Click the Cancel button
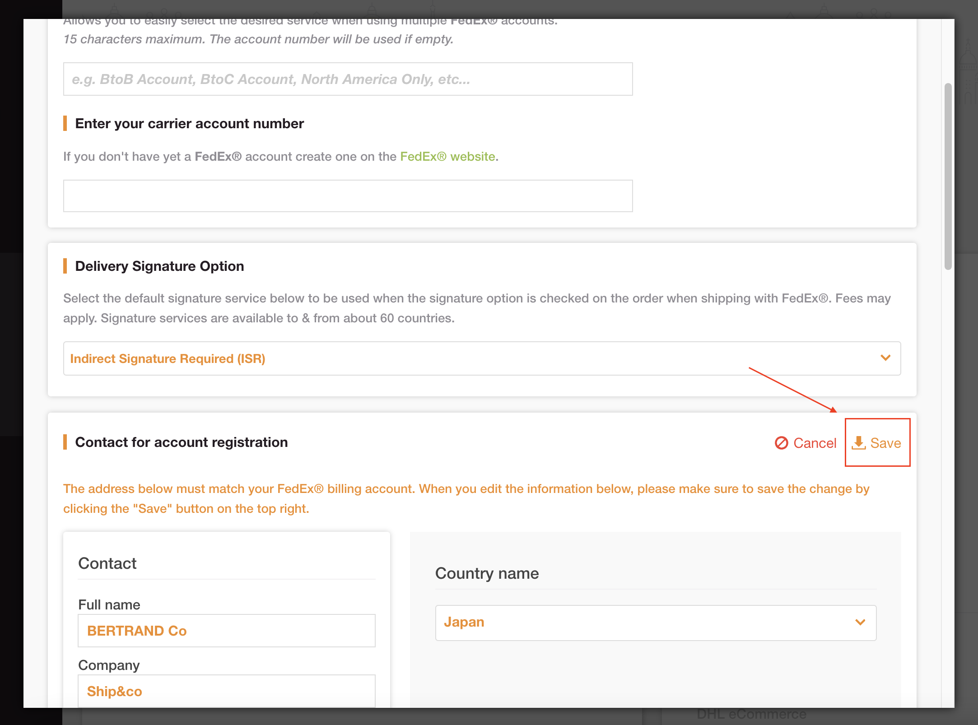 (x=806, y=443)
